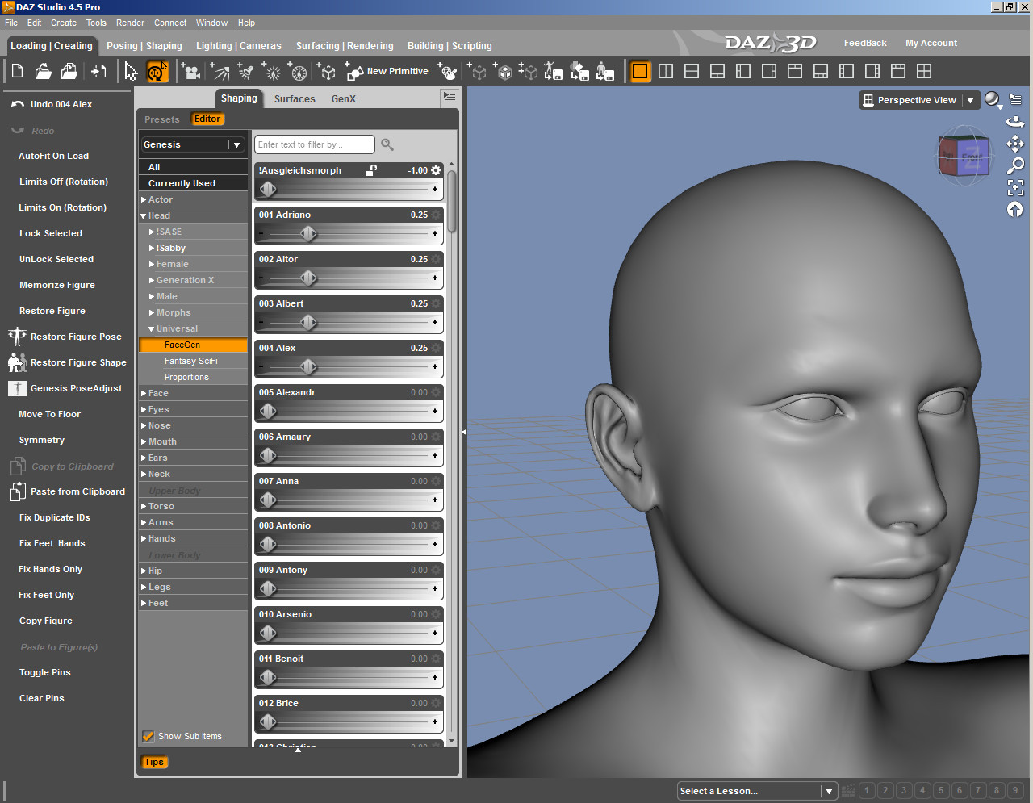Select side-by-side two viewport layout
Image resolution: width=1033 pixels, height=803 pixels.
(x=666, y=72)
